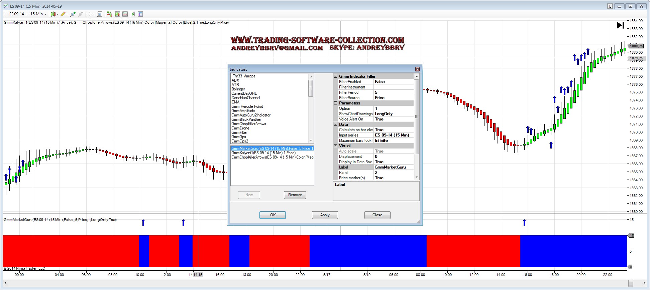Collapse the Parameters property section
This screenshot has height=290, width=650.
point(335,103)
